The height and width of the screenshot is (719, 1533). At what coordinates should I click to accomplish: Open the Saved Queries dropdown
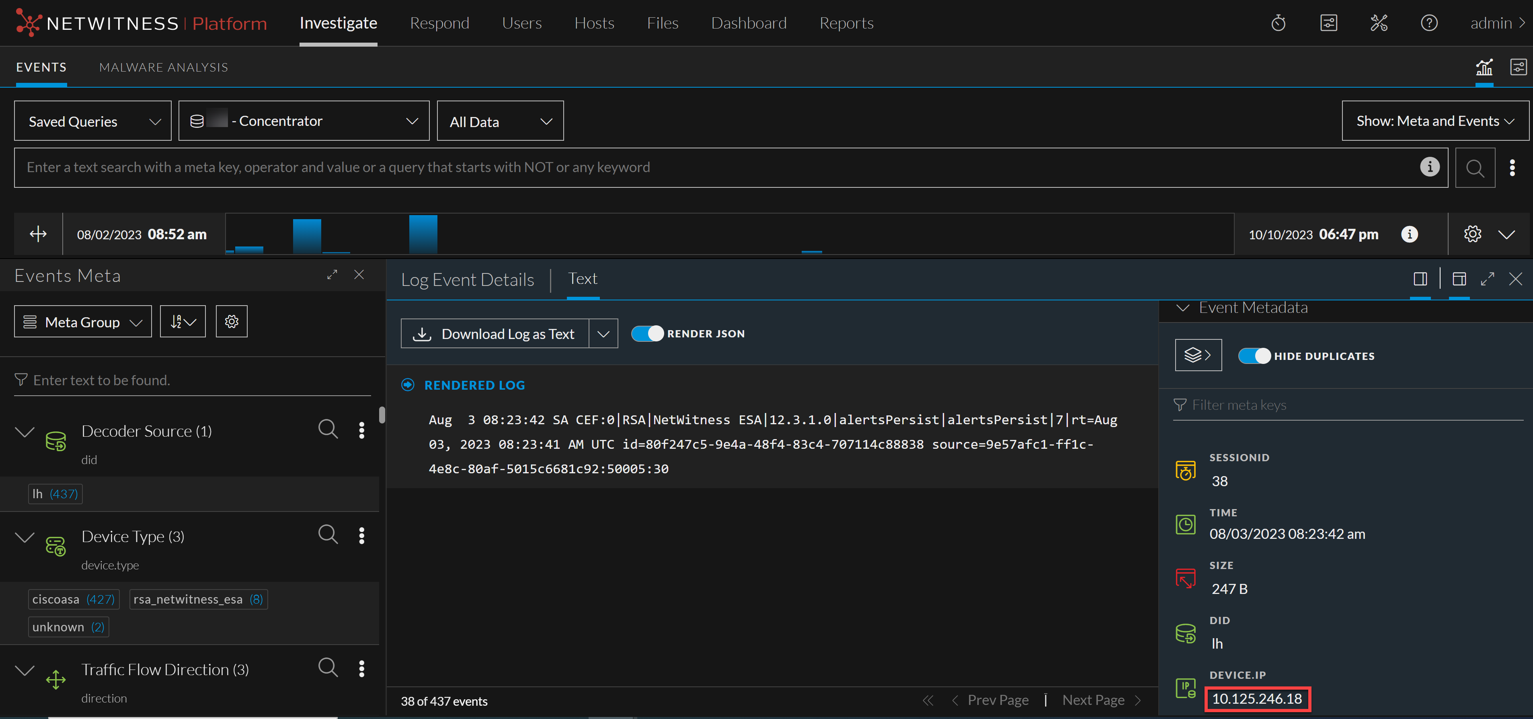coord(93,121)
